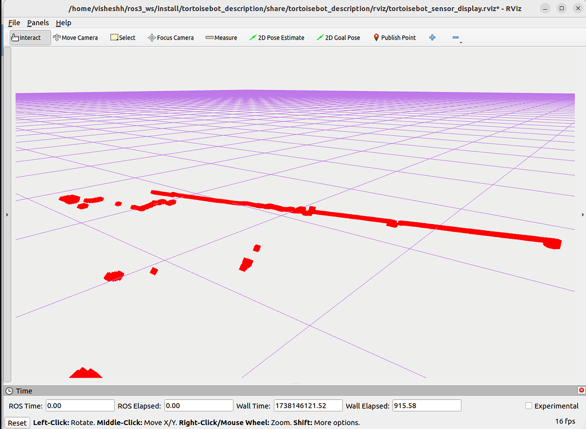Remove a tool with the minus icon
This screenshot has width=586, height=429.
coord(455,36)
